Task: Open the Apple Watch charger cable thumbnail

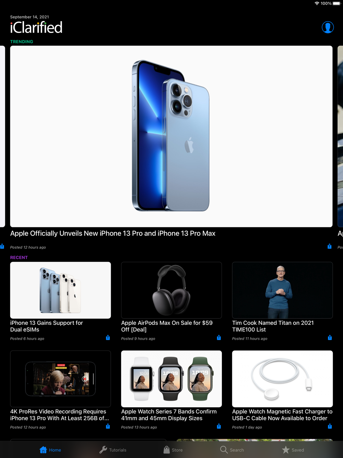Action: point(282,379)
